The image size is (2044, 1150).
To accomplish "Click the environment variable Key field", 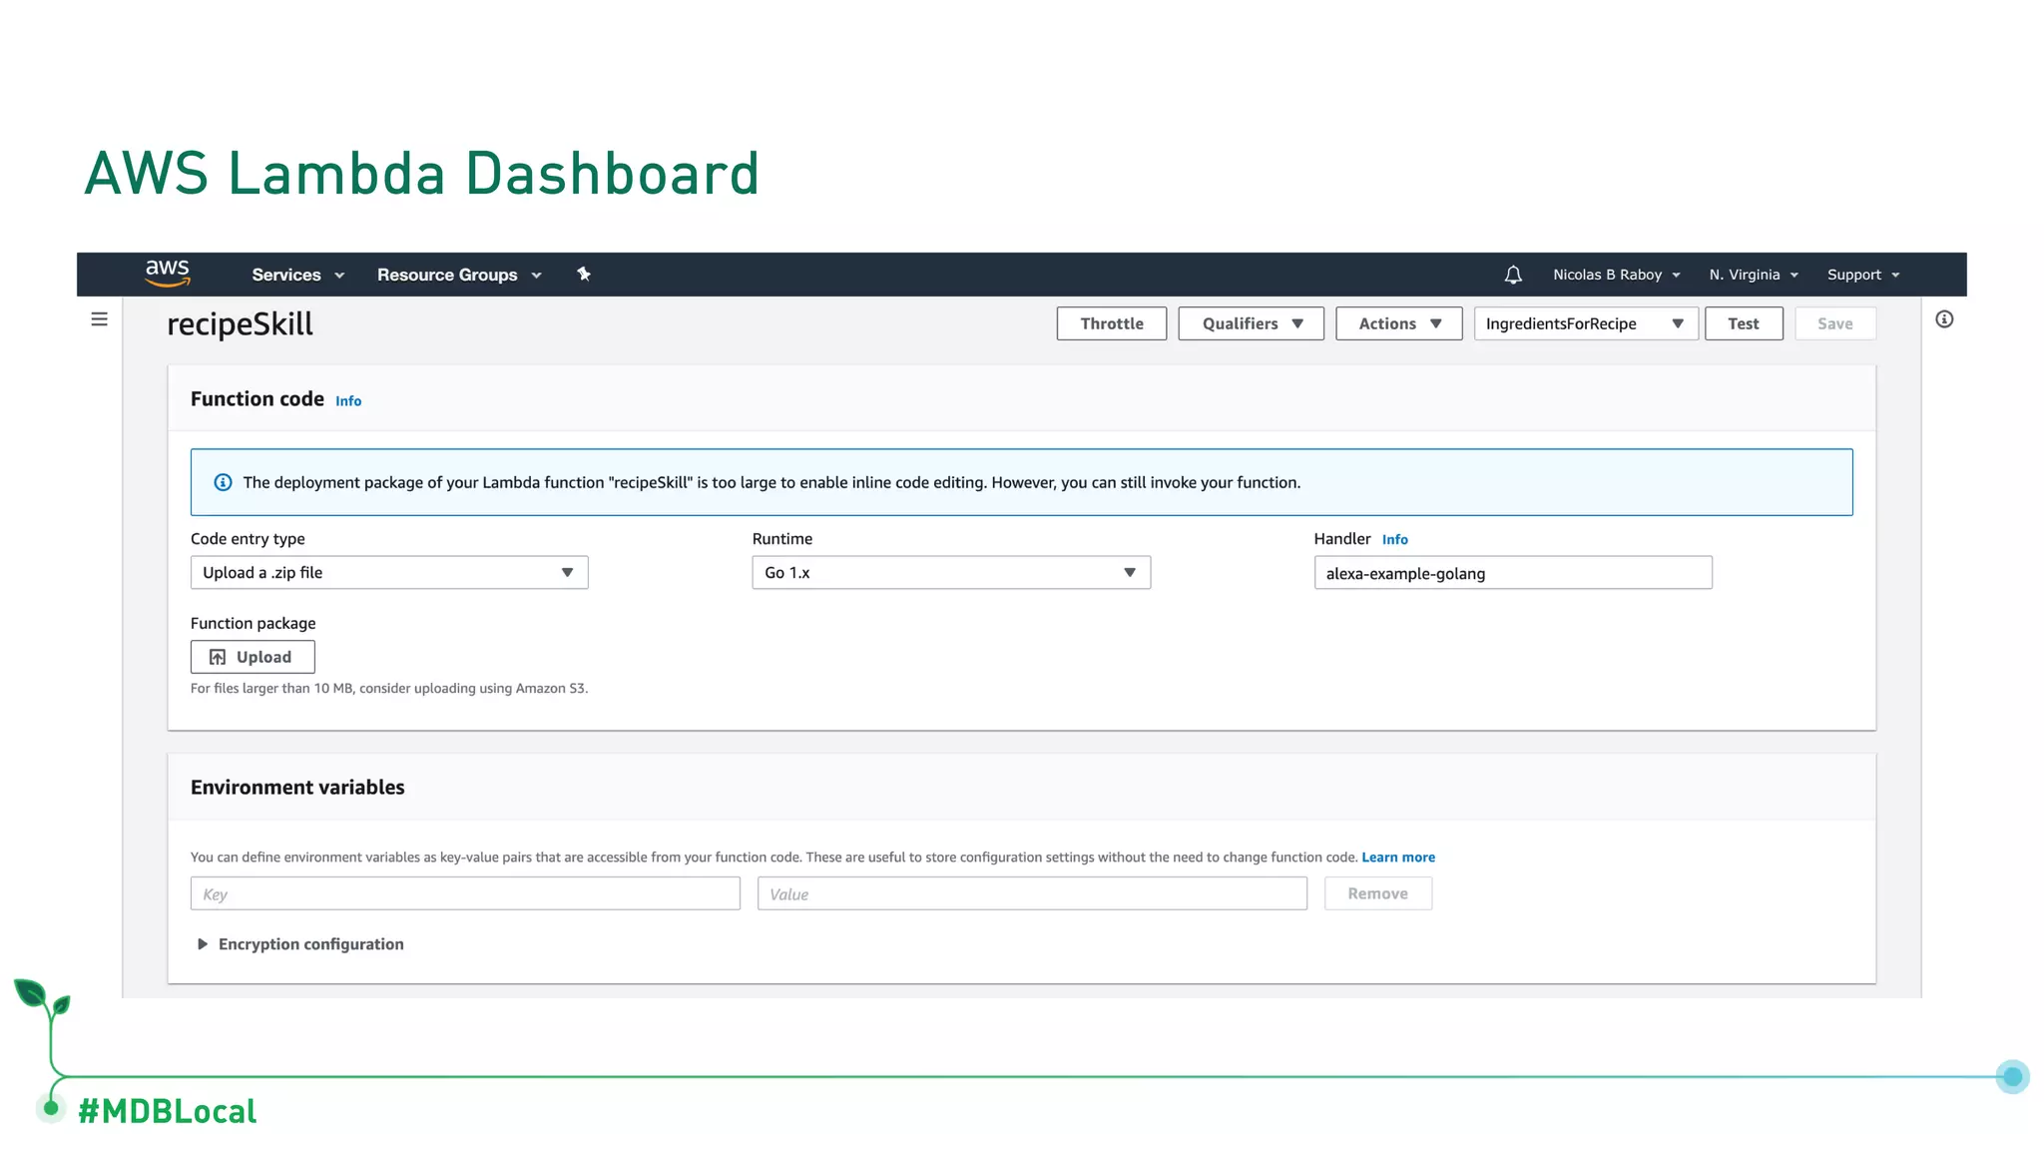I will 465,893.
